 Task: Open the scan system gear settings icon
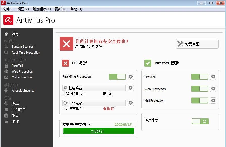[131, 88]
